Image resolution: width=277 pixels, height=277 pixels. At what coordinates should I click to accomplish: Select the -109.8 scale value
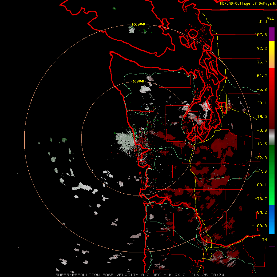pos(259,226)
